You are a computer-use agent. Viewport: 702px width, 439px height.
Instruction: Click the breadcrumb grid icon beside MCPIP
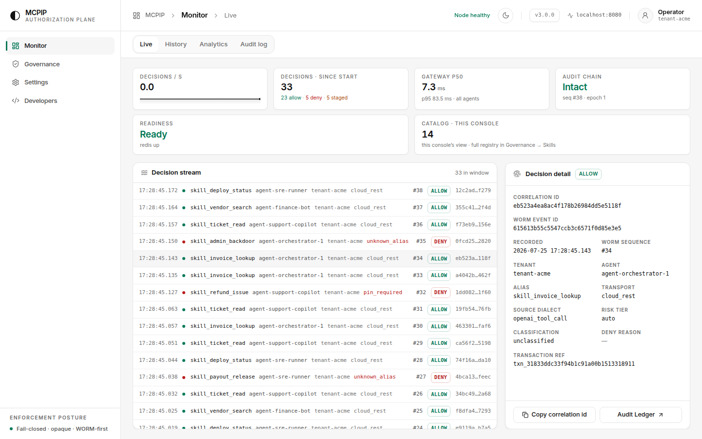[136, 16]
